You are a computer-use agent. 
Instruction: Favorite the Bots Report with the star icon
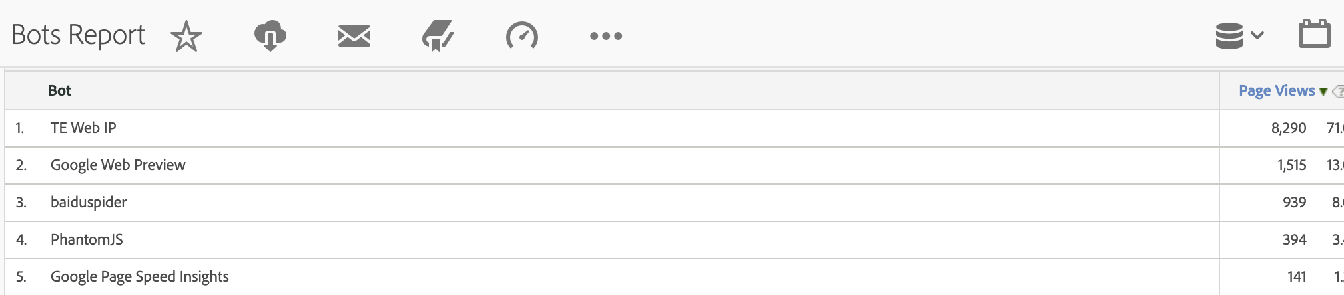pos(186,36)
